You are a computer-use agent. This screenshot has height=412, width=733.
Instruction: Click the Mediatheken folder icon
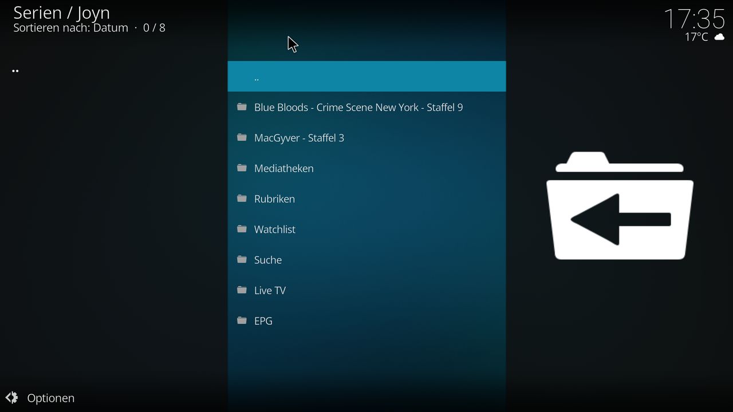242,168
